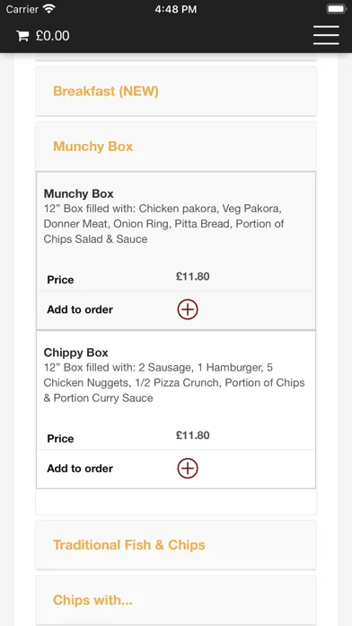Expand the Chips with... category

(x=176, y=600)
